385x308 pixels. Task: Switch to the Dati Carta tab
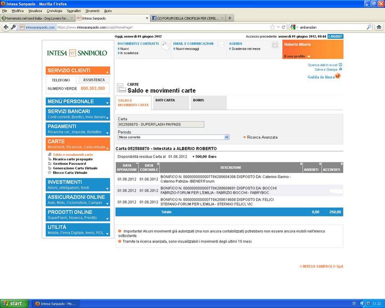(x=165, y=100)
